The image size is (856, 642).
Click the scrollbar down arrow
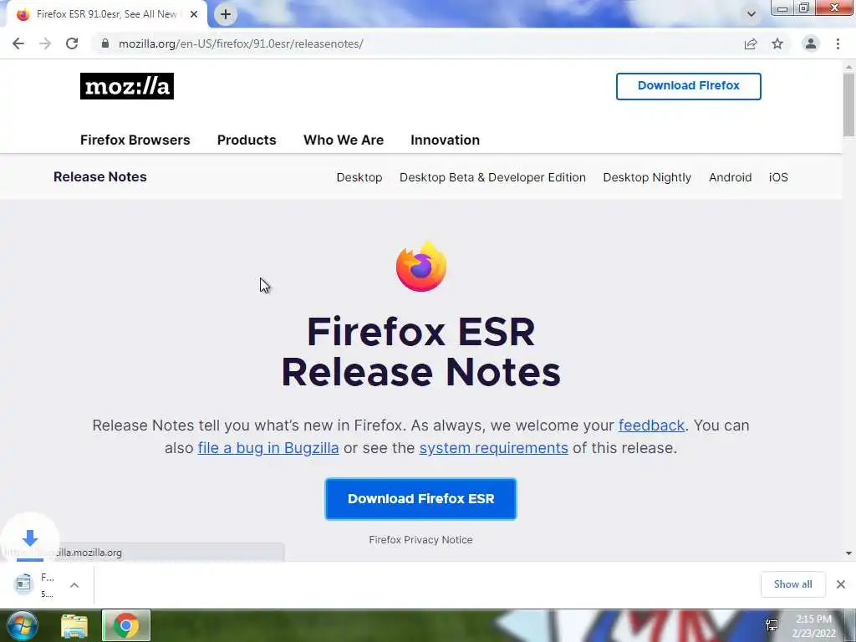pos(848,553)
